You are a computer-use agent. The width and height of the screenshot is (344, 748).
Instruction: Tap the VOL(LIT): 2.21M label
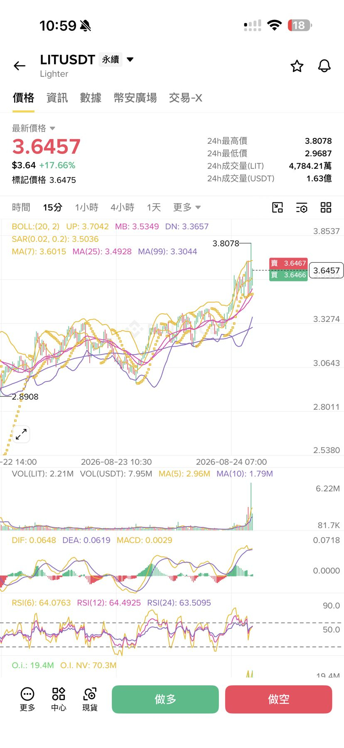(x=43, y=474)
